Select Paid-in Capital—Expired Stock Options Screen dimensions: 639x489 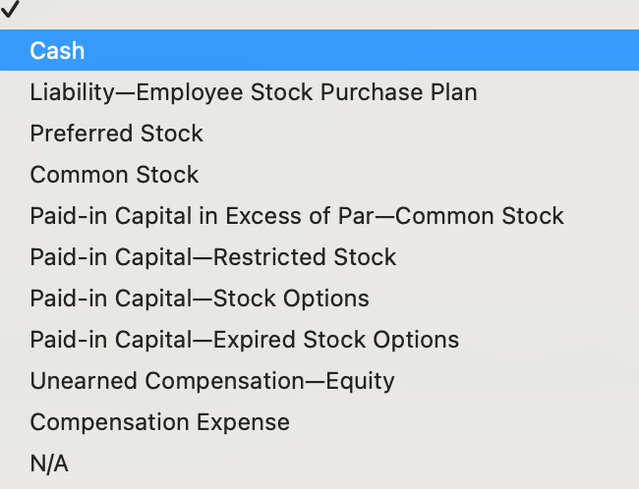(244, 340)
